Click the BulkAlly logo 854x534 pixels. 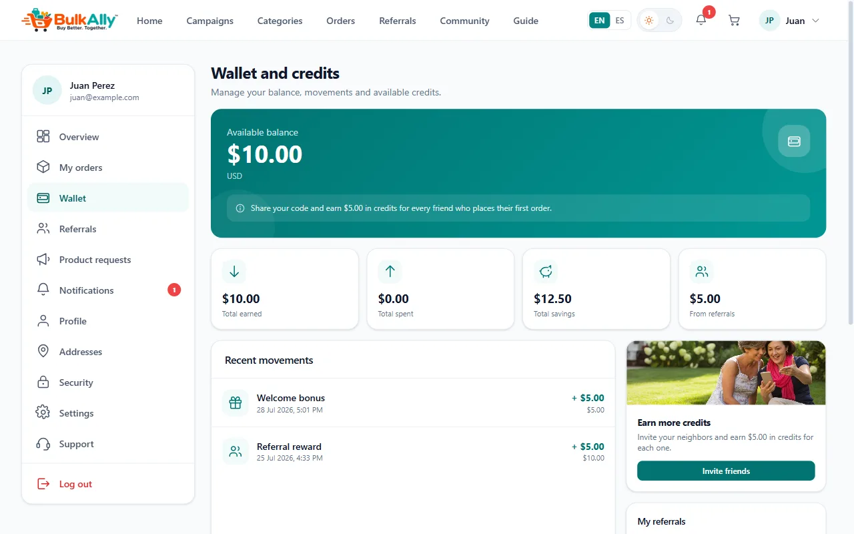click(x=69, y=21)
